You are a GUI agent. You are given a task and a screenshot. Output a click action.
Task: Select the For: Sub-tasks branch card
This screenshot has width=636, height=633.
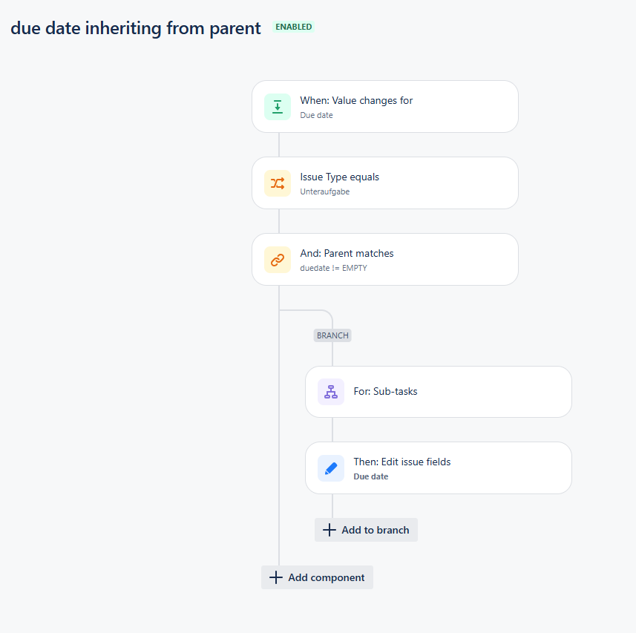click(439, 392)
